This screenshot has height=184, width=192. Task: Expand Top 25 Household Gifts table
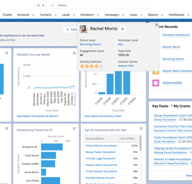click(141, 128)
